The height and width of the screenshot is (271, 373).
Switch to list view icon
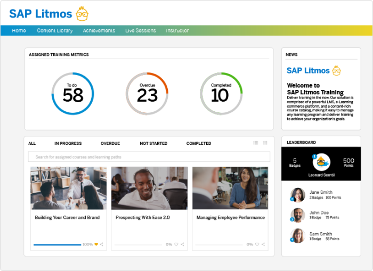(x=256, y=143)
